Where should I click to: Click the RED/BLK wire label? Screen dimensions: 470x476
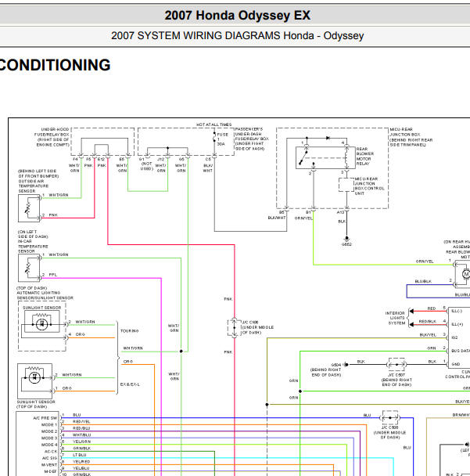pos(428,321)
